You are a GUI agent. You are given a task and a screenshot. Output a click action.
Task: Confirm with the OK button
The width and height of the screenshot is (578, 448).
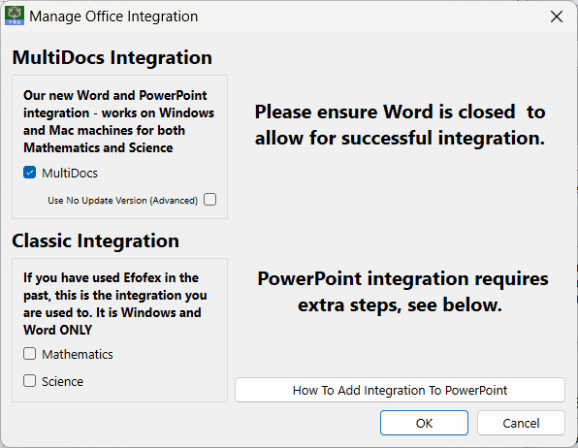click(424, 423)
